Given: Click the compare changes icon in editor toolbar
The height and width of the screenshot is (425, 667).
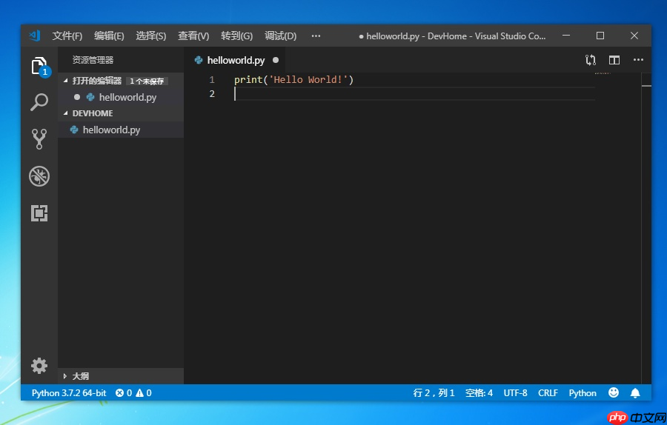Looking at the screenshot, I should tap(591, 60).
